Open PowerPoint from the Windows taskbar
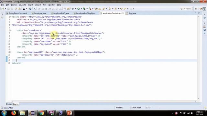 pyautogui.click(x=70, y=113)
